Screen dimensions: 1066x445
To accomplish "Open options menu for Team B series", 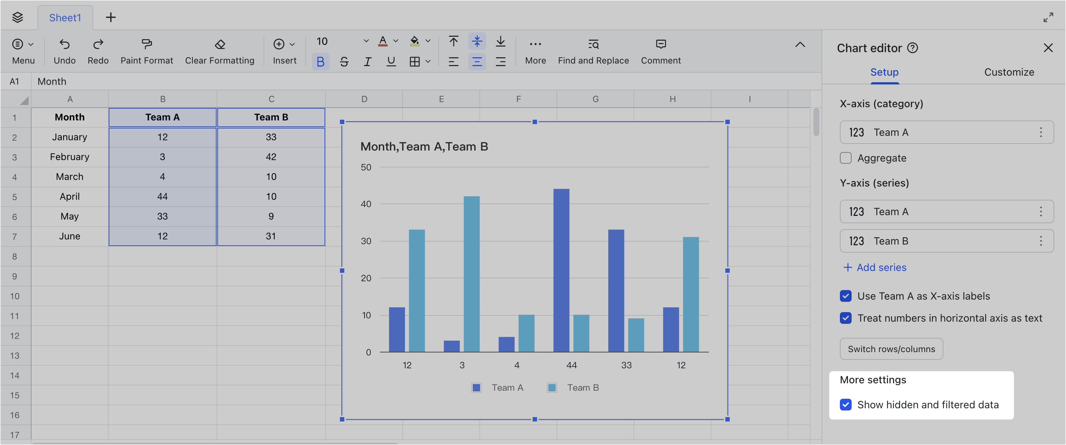I will [1041, 241].
